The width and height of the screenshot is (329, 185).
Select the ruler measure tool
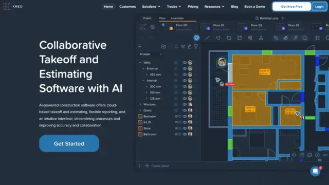coord(276,38)
